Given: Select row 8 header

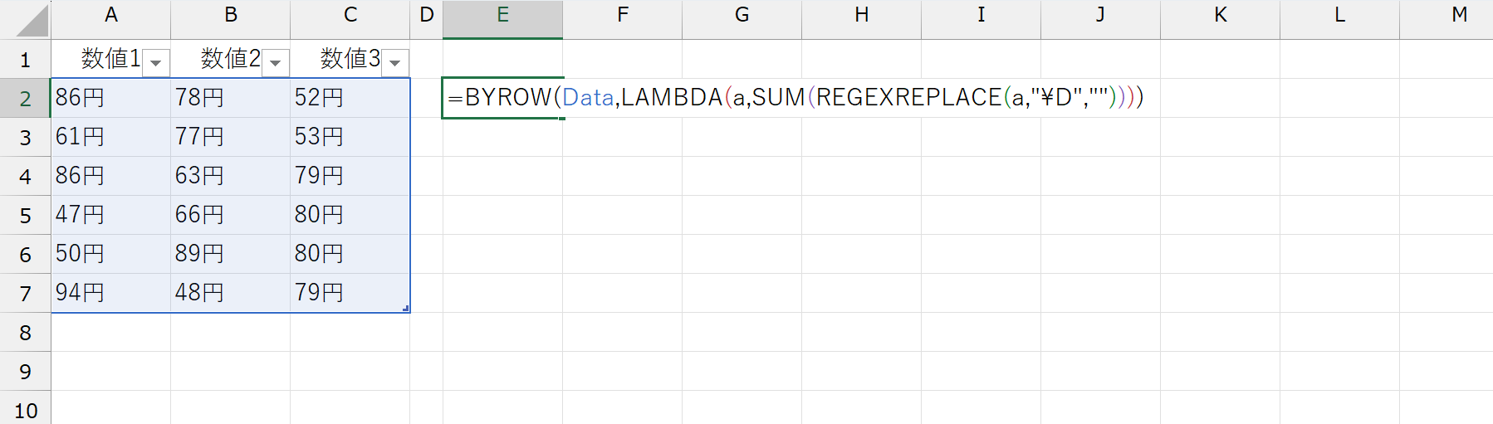Looking at the screenshot, I should [25, 332].
